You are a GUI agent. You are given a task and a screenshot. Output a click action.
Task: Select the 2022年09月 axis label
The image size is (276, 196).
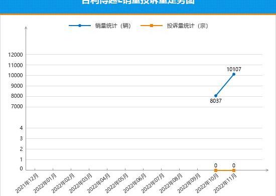click(189, 183)
